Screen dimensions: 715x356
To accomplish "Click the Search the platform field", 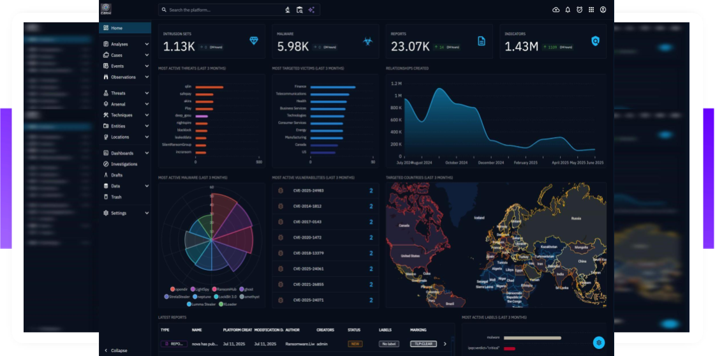I will coord(223,10).
